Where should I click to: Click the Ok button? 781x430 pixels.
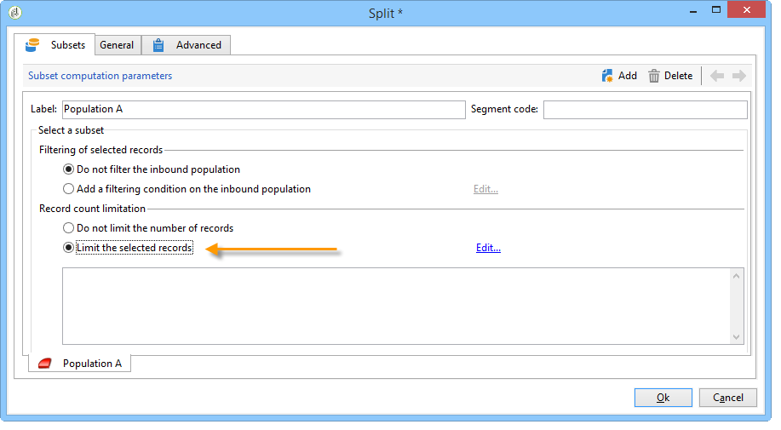(663, 398)
